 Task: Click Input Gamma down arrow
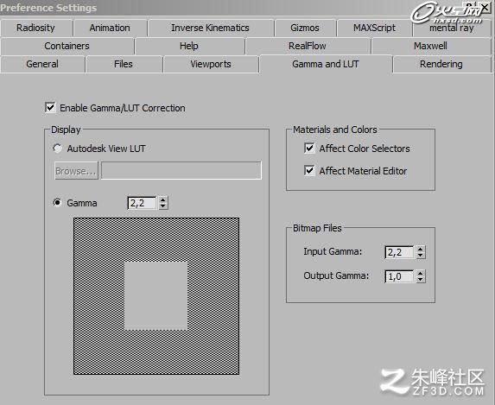tap(420, 256)
